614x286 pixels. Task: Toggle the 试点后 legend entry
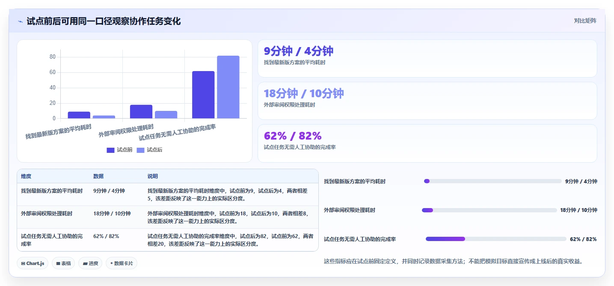point(149,150)
